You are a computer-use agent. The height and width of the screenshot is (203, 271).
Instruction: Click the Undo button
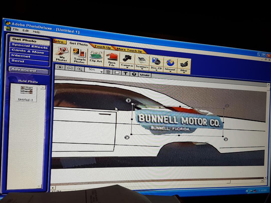[x=145, y=75]
